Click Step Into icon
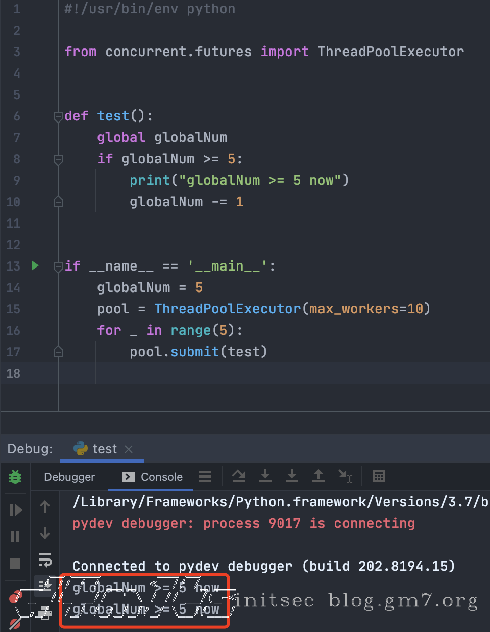The width and height of the screenshot is (490, 632). pyautogui.click(x=265, y=476)
